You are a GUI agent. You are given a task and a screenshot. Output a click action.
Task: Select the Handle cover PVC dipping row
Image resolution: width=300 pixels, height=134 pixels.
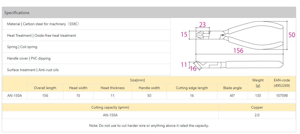[29, 59]
